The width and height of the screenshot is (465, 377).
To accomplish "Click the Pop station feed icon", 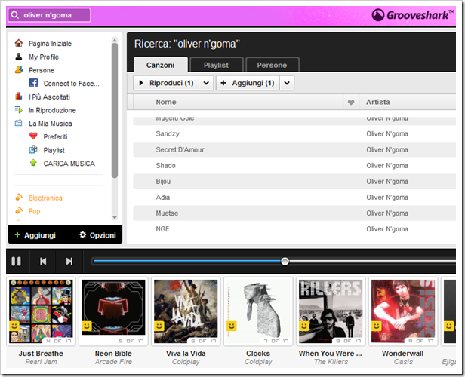I will pyautogui.click(x=19, y=210).
